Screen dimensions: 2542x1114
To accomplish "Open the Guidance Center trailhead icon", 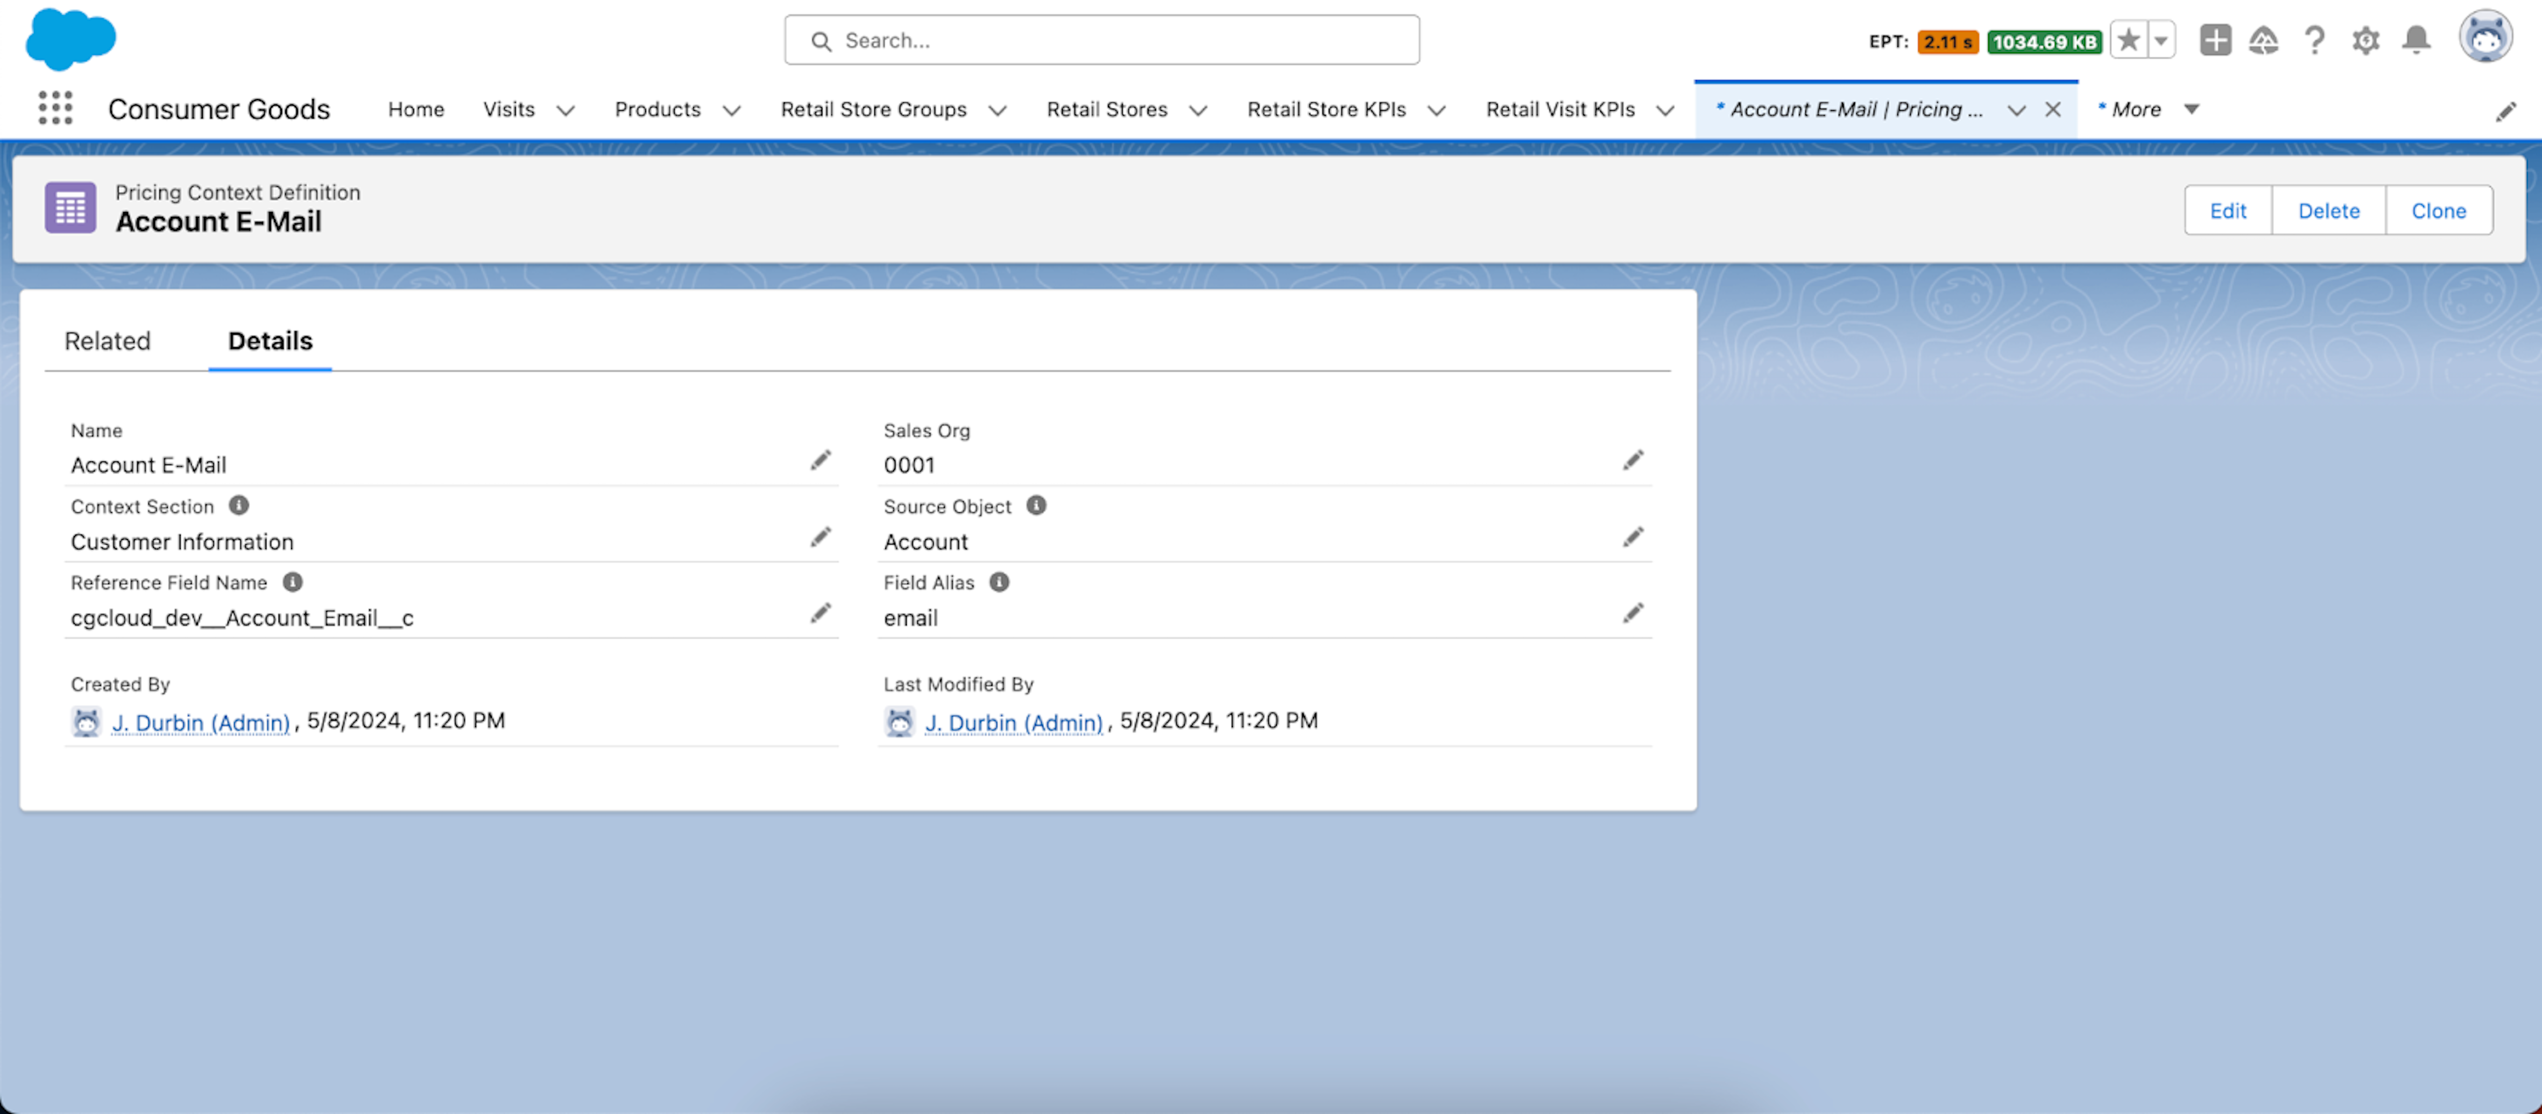I will click(2264, 40).
